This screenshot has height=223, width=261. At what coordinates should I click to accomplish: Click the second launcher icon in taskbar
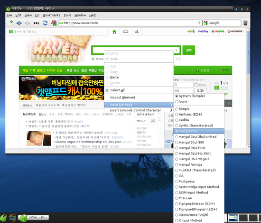(x=12, y=218)
